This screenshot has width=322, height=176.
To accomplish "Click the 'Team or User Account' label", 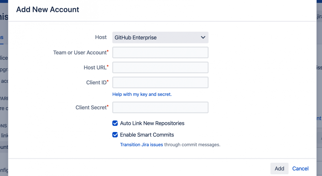I will coord(80,52).
